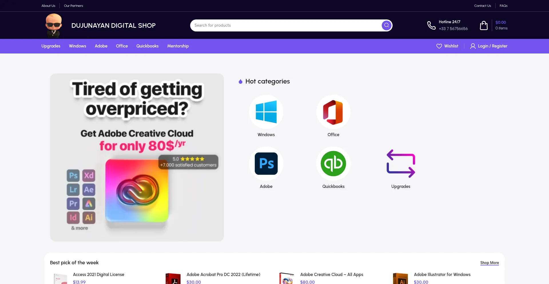549x284 pixels.
Task: Select the Office logo category icon
Action: coord(333,112)
